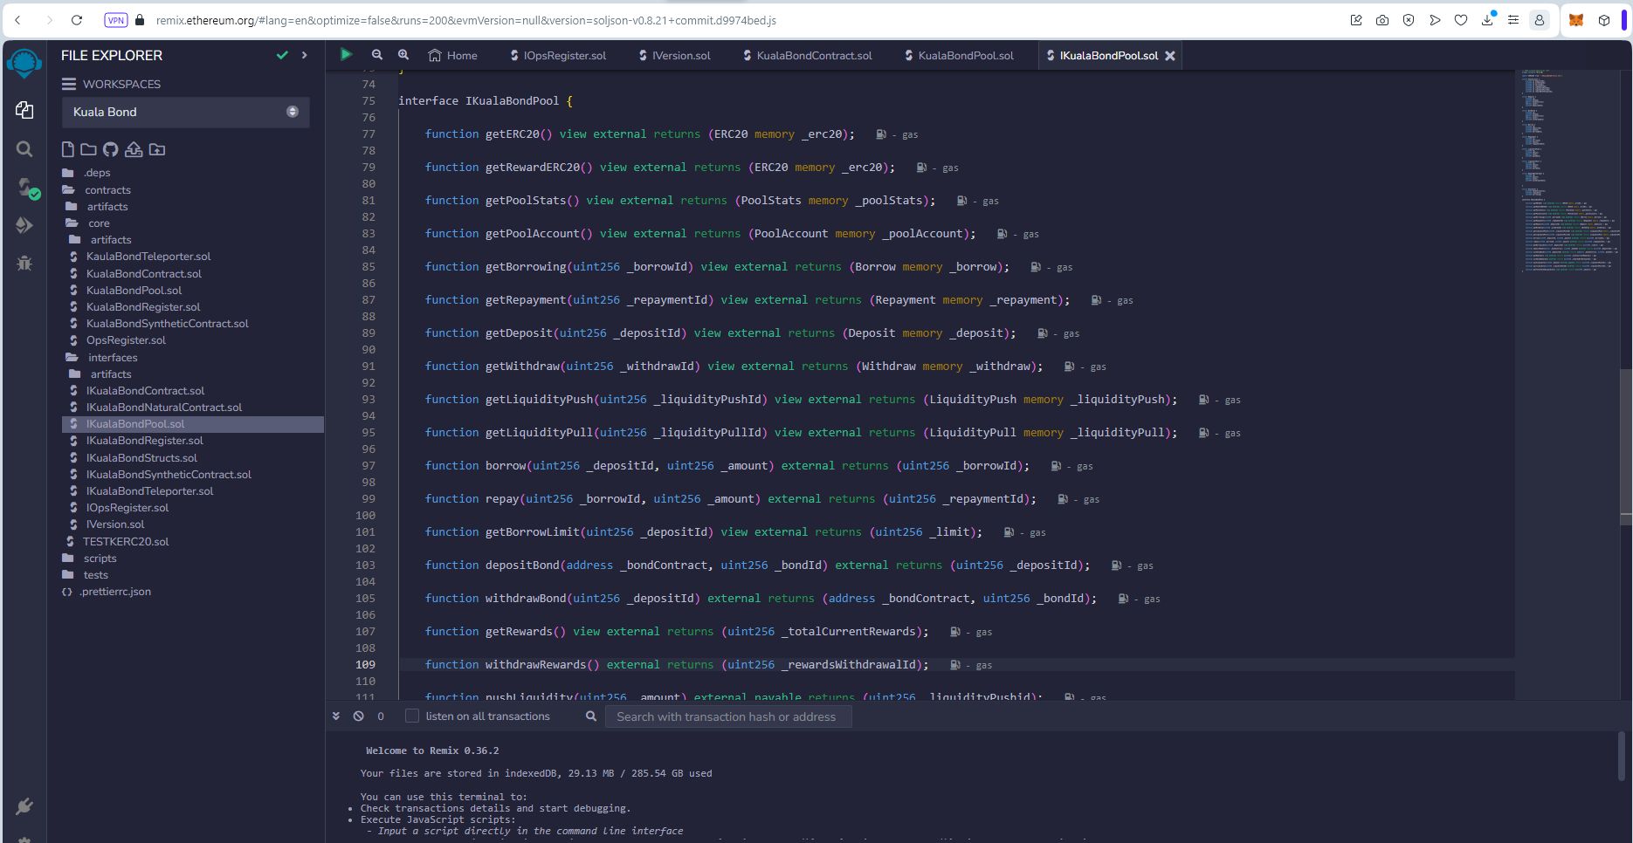This screenshot has height=843, width=1633.
Task: Click the editor vertical scrollbar
Action: tap(1625, 445)
